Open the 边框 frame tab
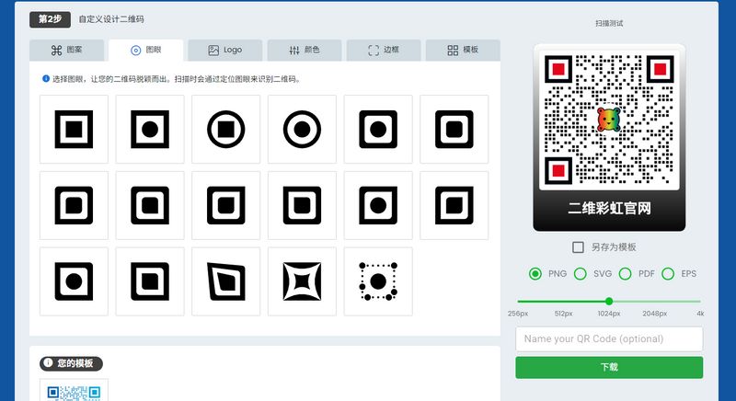Image resolution: width=736 pixels, height=401 pixels. tap(384, 51)
